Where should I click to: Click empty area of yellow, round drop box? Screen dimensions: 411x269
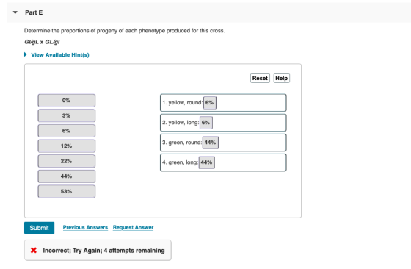coord(251,103)
